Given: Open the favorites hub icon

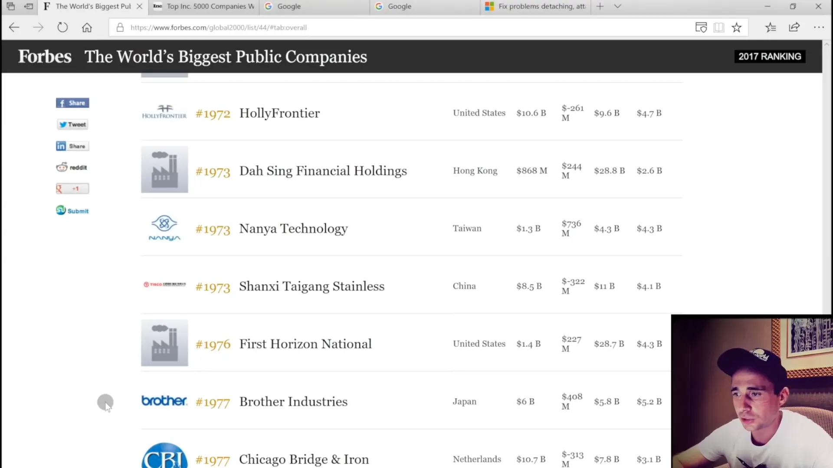Looking at the screenshot, I should [771, 28].
